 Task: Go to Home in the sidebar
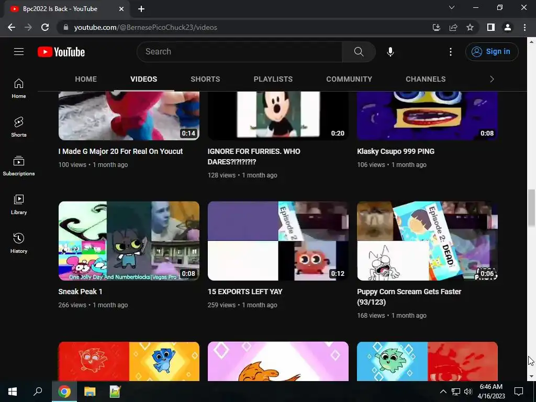tap(19, 88)
